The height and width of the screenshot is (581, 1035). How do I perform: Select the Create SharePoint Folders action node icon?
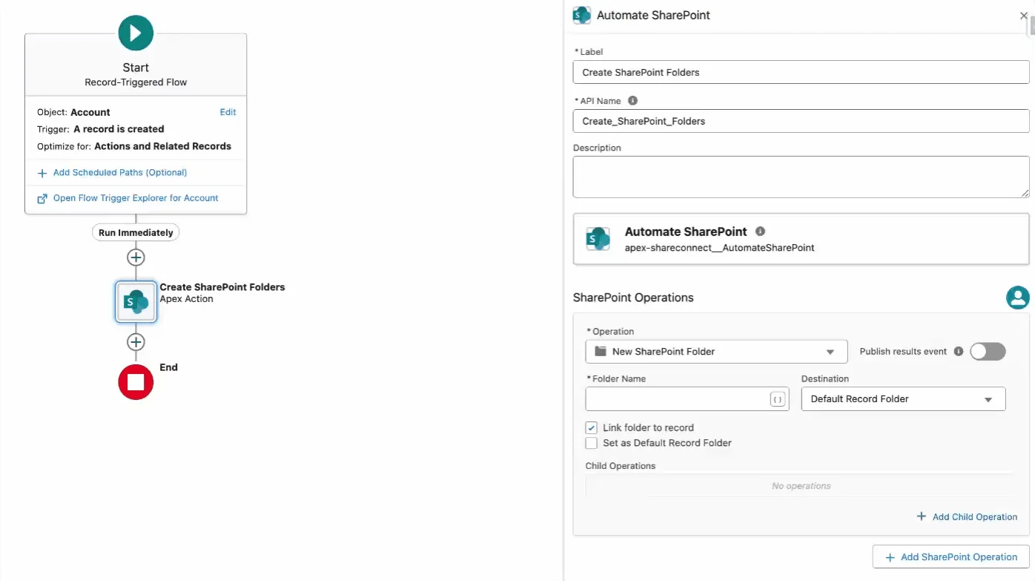click(136, 301)
